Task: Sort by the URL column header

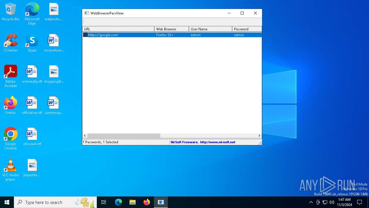Action: [118, 29]
